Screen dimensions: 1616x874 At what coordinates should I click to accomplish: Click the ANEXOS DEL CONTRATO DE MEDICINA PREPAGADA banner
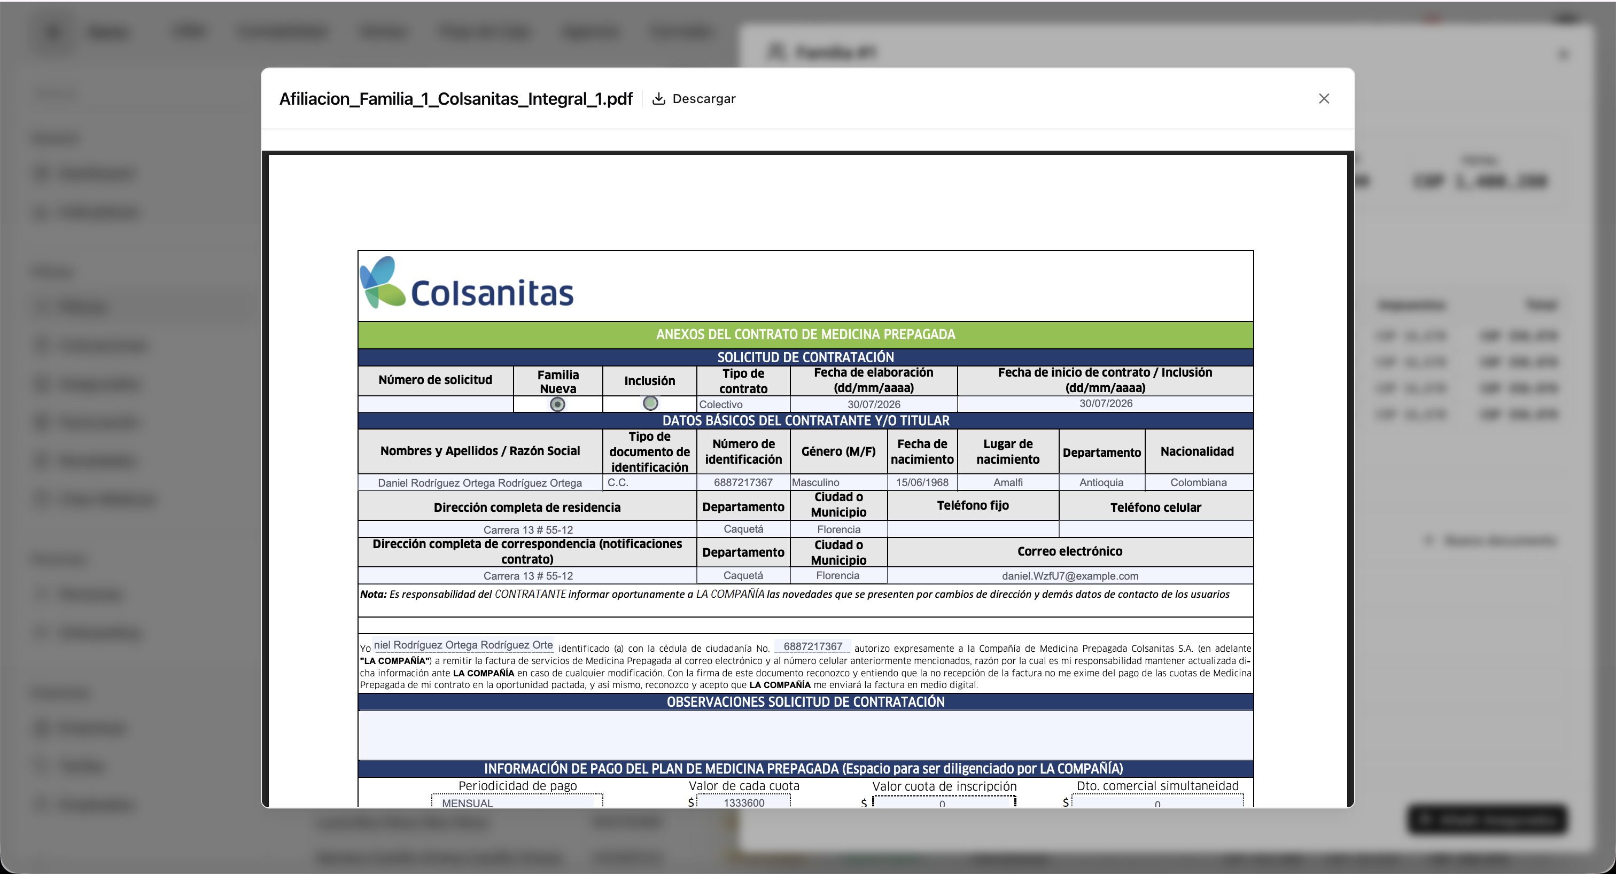pyautogui.click(x=805, y=335)
